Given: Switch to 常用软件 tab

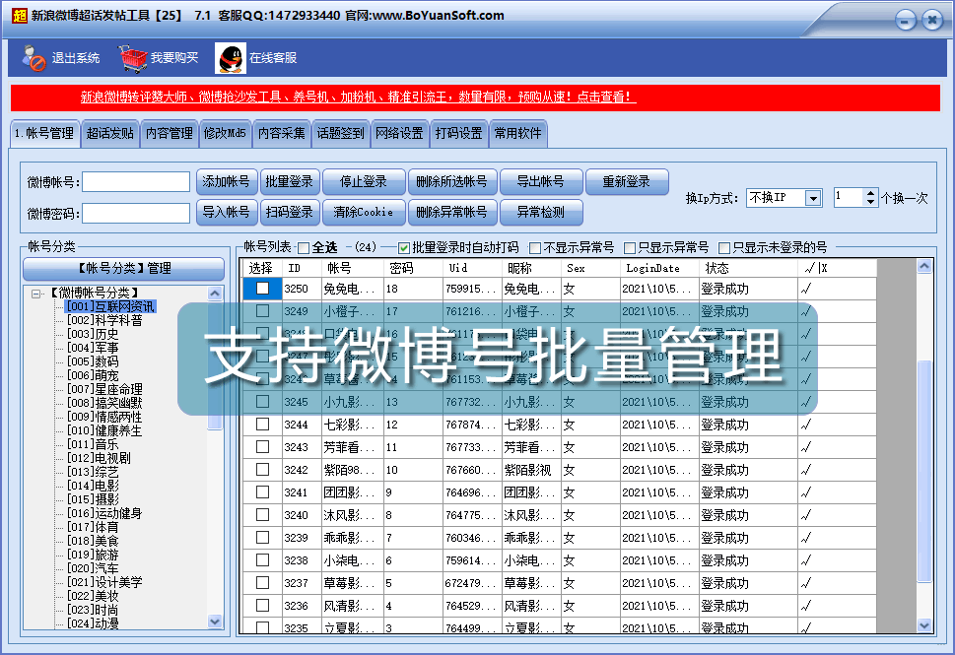Looking at the screenshot, I should click(517, 133).
